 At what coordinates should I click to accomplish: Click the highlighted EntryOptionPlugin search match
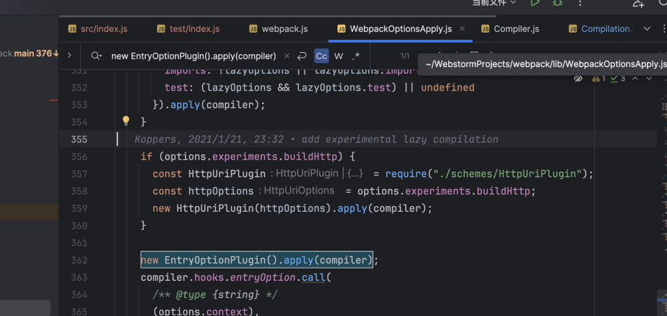click(257, 260)
